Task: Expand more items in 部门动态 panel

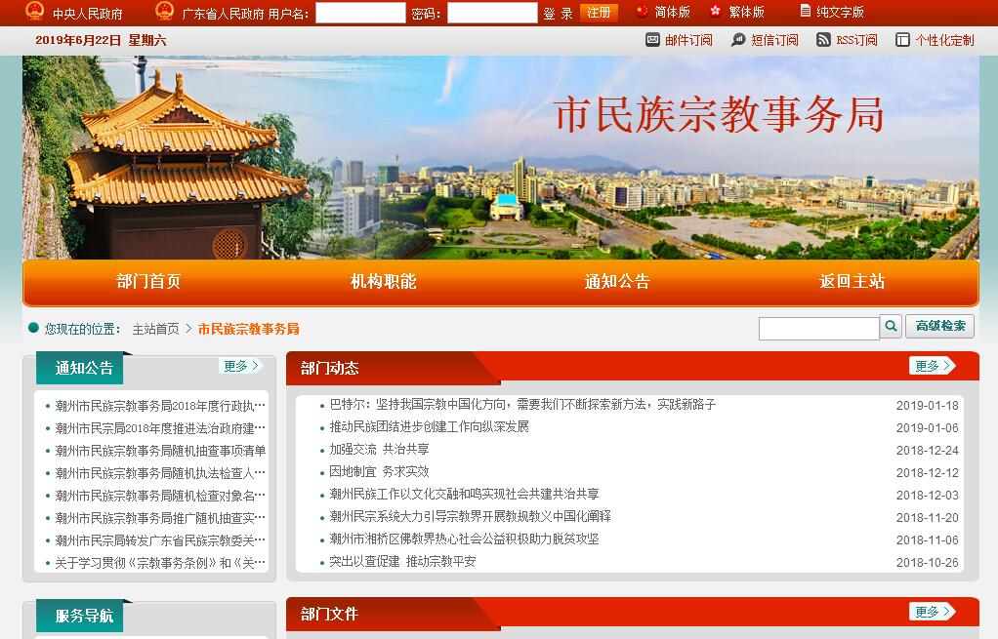Action: [x=932, y=366]
